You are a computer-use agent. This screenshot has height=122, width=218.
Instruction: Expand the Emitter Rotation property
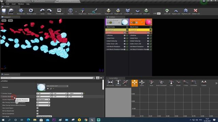(x=1, y=96)
